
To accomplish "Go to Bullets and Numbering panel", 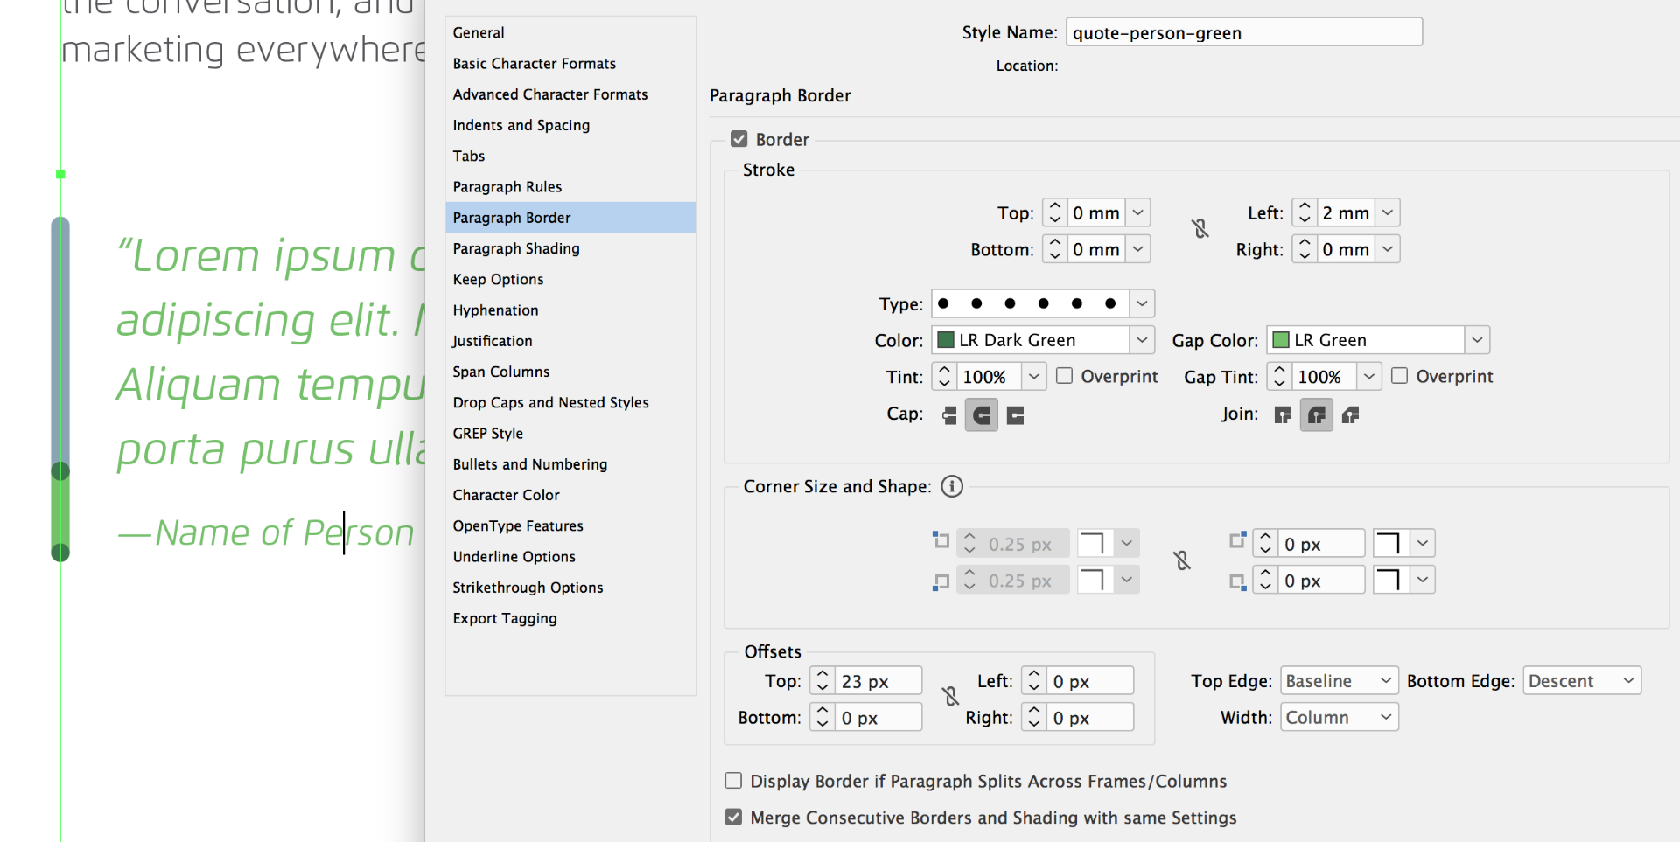I will coord(529,464).
